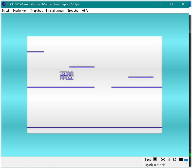Close the VICE emulator window
192x168 pixels.
(x=183, y=4)
